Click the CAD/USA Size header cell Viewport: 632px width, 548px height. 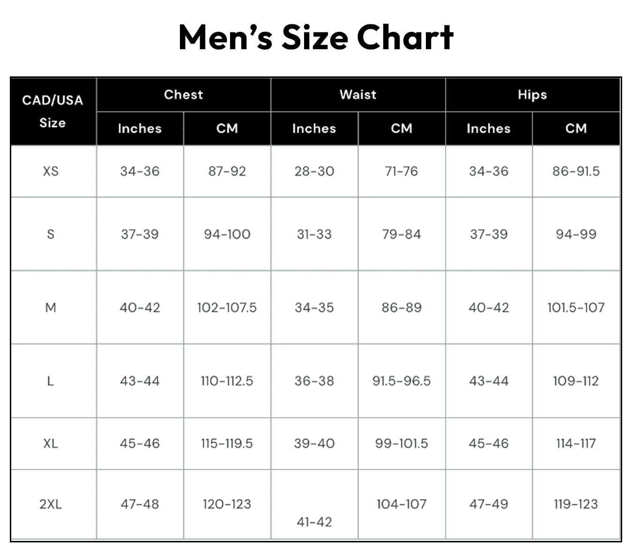pos(52,112)
